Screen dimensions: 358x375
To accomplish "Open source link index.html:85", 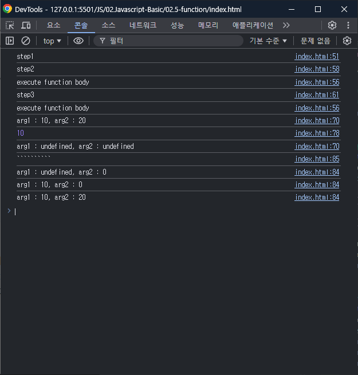I will [317, 159].
